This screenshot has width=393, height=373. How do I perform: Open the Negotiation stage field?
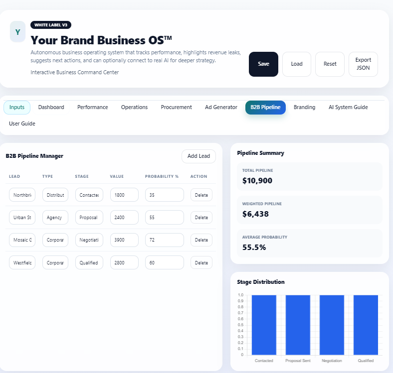click(x=89, y=240)
